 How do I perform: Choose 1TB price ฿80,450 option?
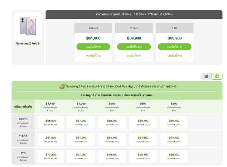[x=174, y=156]
